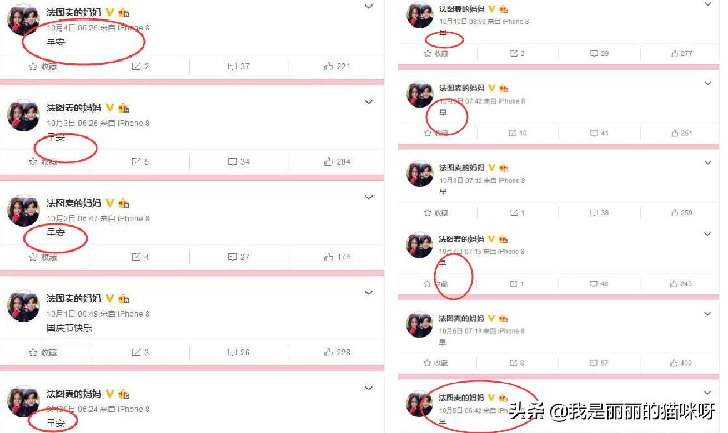The width and height of the screenshot is (728, 433).
Task: Like the October 4 post with 221 likes
Action: [337, 67]
